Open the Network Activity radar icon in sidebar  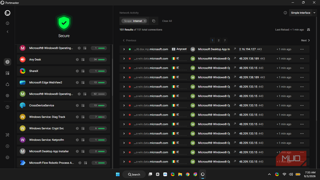point(7,62)
